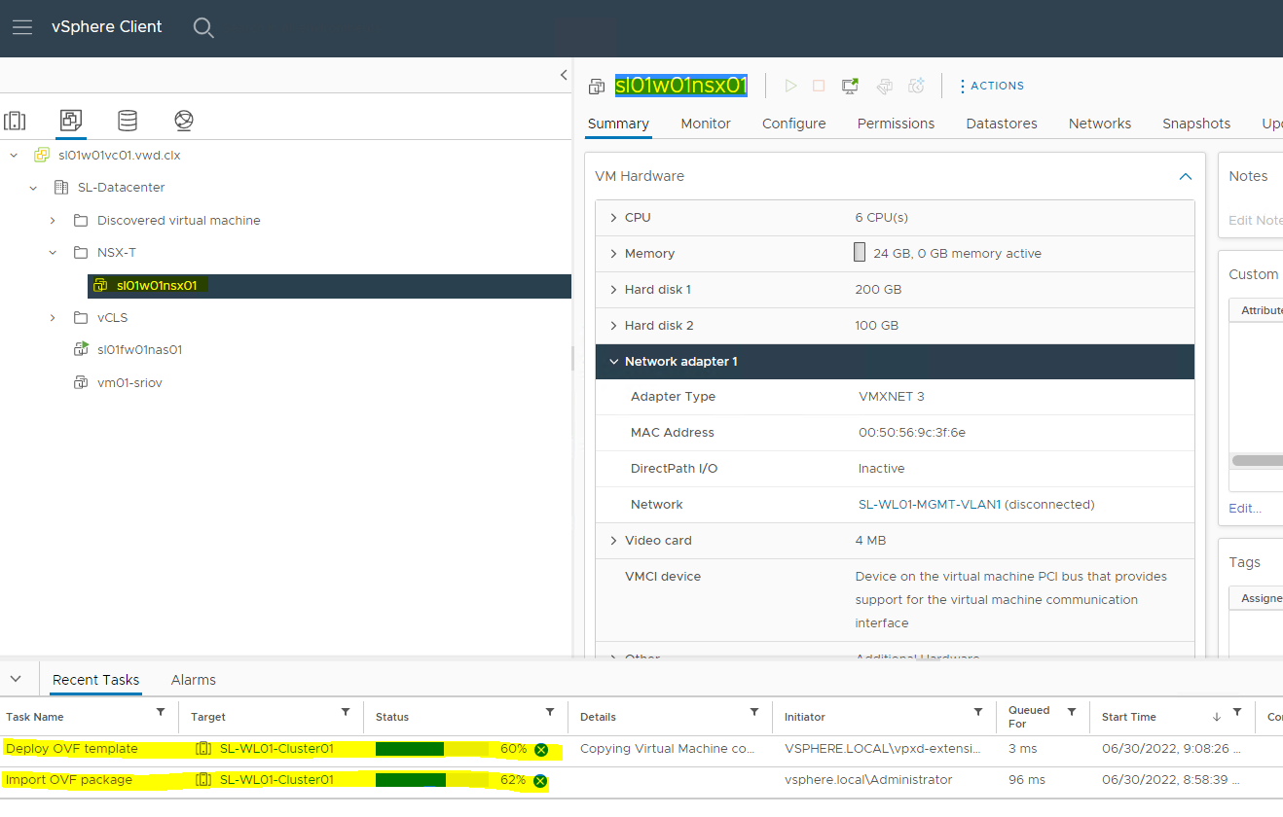The image size is (1283, 817).
Task: Click the search magnifier icon
Action: 202,27
